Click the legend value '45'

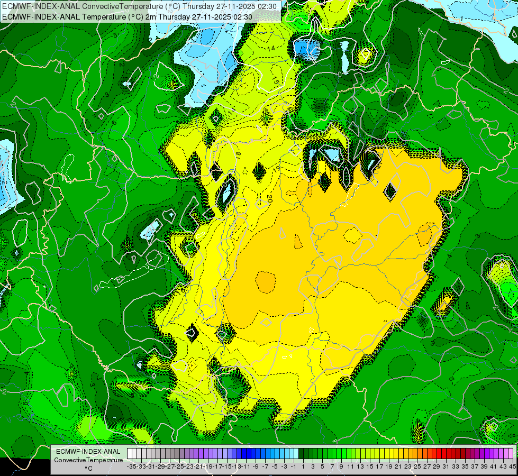coord(512,466)
